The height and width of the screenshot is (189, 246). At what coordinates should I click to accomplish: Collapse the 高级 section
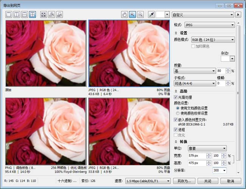coord(176,91)
